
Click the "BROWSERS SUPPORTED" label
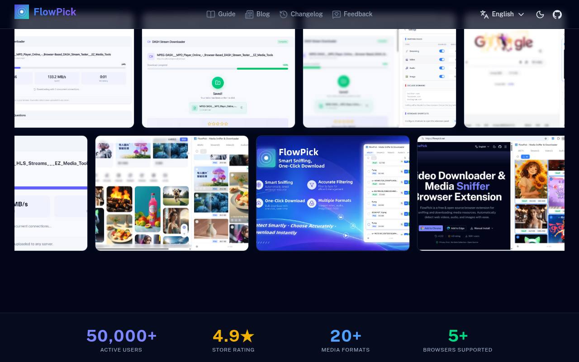(x=458, y=350)
